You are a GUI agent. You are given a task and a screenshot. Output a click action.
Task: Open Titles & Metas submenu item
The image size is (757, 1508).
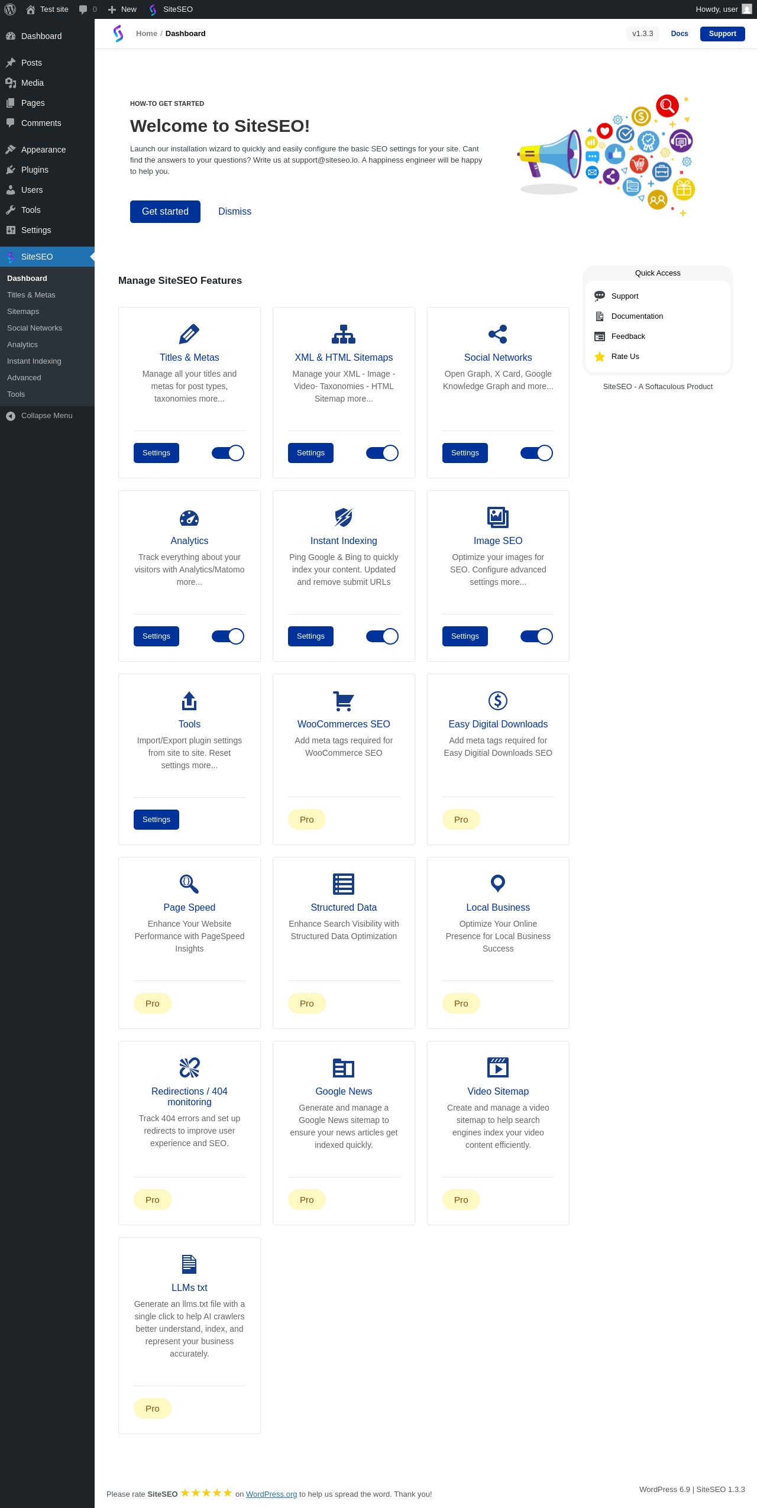pyautogui.click(x=47, y=295)
